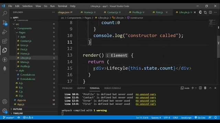Viewport: 220px width, 123px height.
Task: Open the Terminal menu
Action: (x=62, y=6)
